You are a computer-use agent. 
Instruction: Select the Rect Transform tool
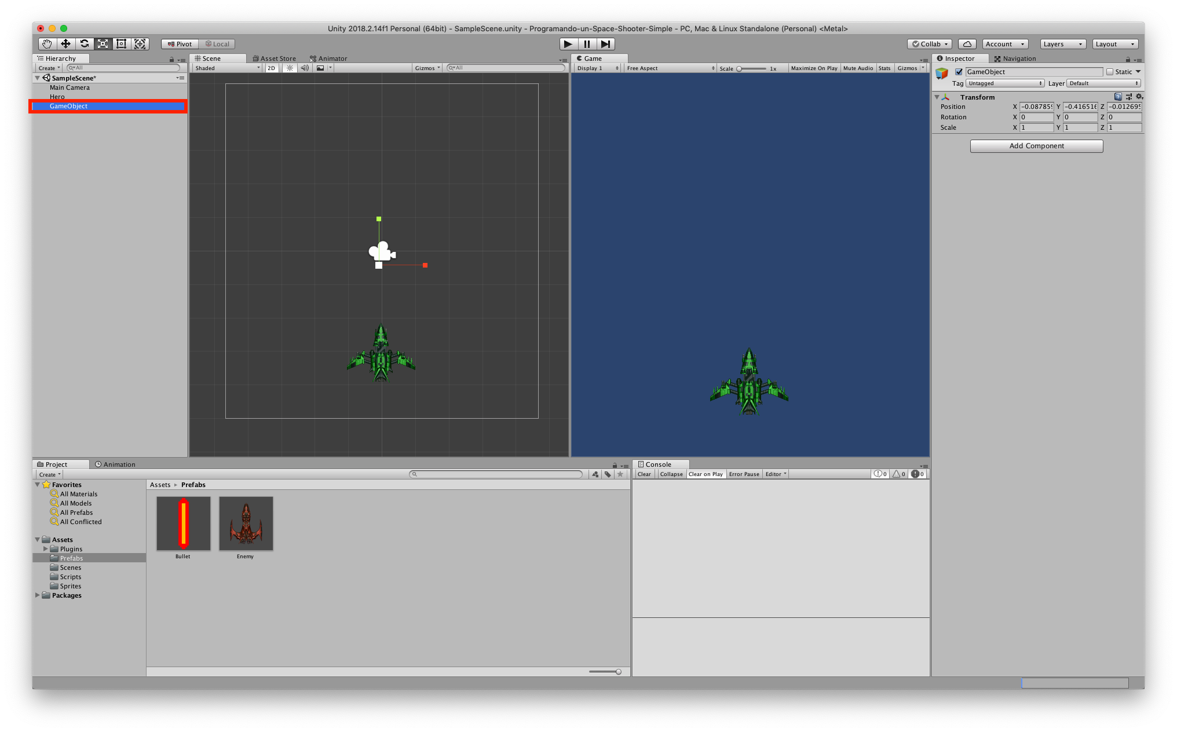[x=122, y=44]
